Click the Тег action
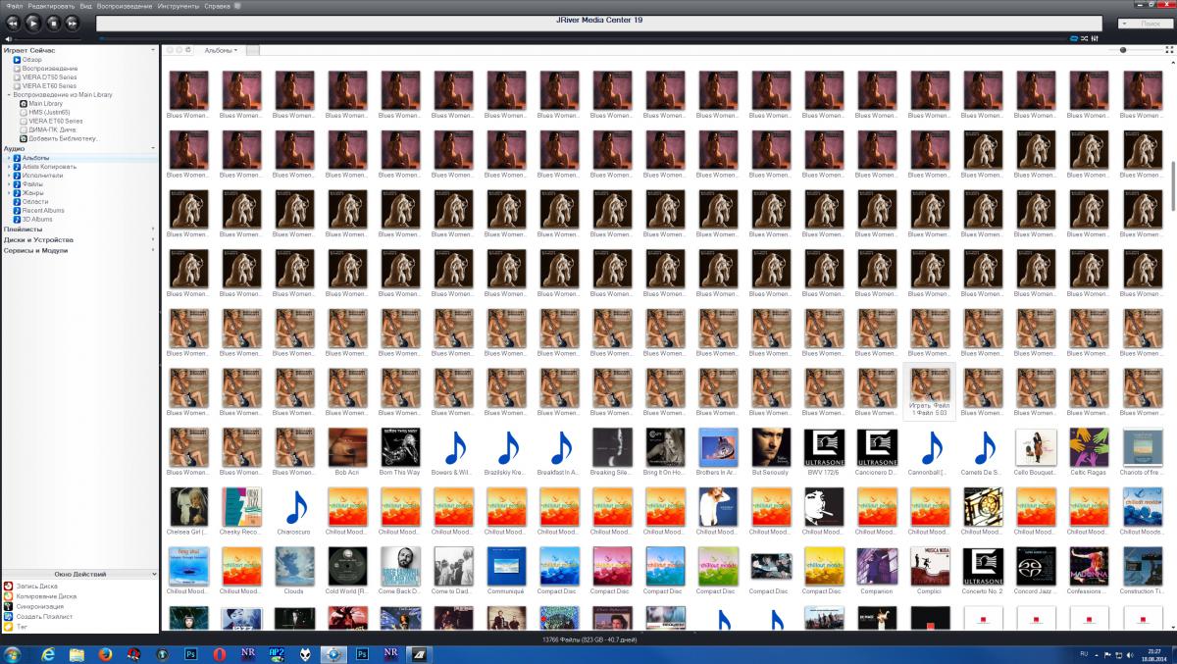 tap(16, 625)
